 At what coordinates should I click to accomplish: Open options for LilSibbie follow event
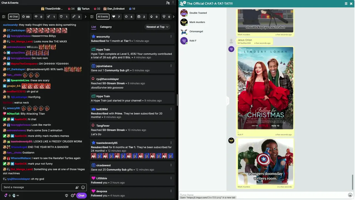[x=171, y=178]
